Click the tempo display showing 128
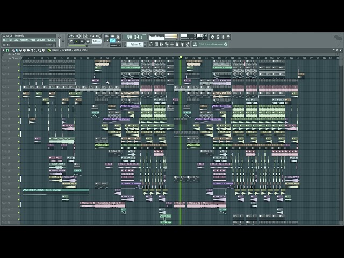This screenshot has height=258, width=344. (97, 41)
